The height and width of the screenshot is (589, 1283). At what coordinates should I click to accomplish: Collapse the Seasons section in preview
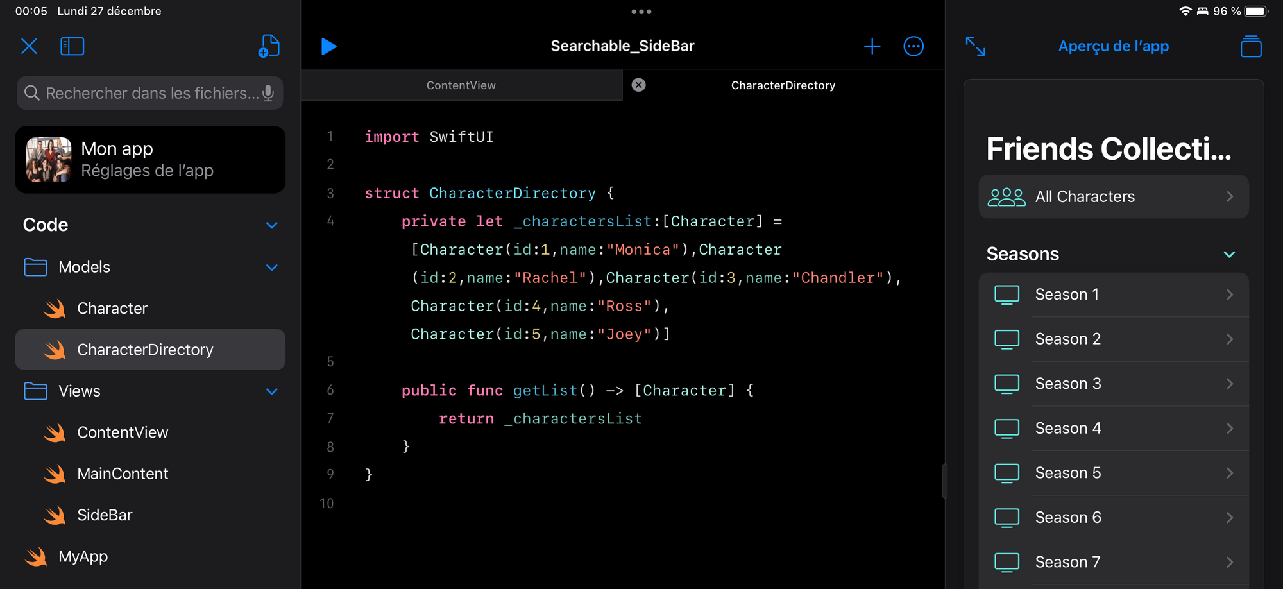coord(1228,255)
